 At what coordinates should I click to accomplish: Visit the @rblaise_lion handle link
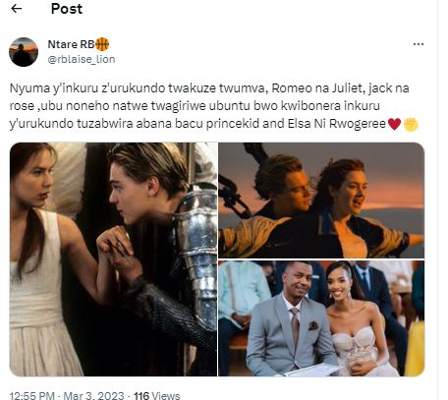click(x=82, y=59)
